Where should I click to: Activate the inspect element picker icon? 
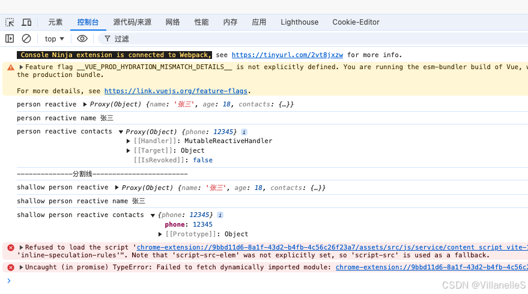tap(10, 22)
